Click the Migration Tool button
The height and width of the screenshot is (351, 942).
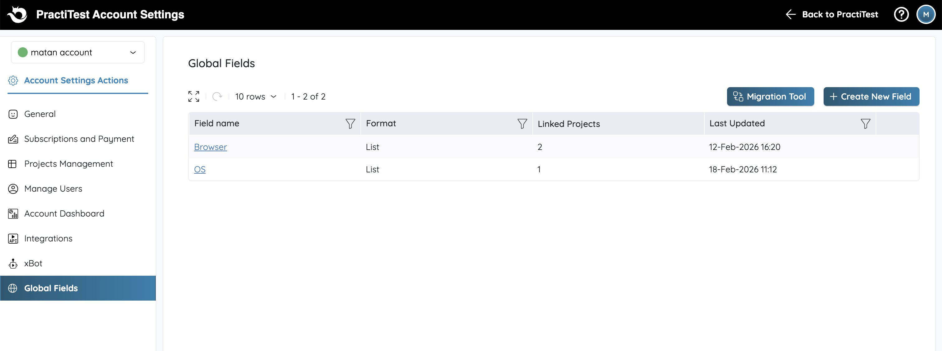pyautogui.click(x=770, y=96)
